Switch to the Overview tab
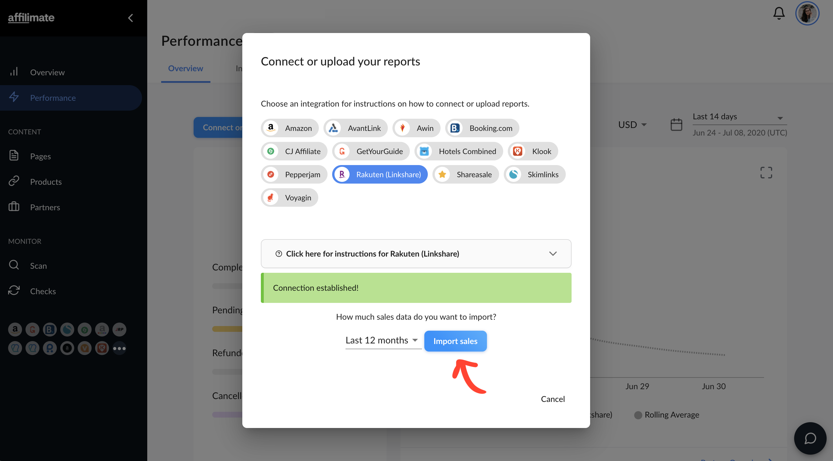Image resolution: width=833 pixels, height=461 pixels. pos(185,69)
